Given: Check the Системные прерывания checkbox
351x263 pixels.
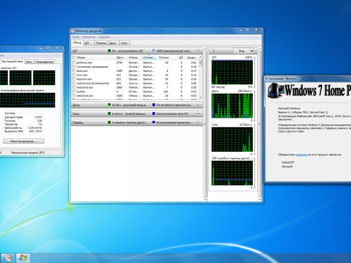Looking at the screenshot, I should pos(74,67).
